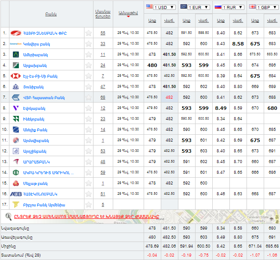Click the Converse Bank logo icon
The width and height of the screenshot is (280, 260).
click(16, 44)
